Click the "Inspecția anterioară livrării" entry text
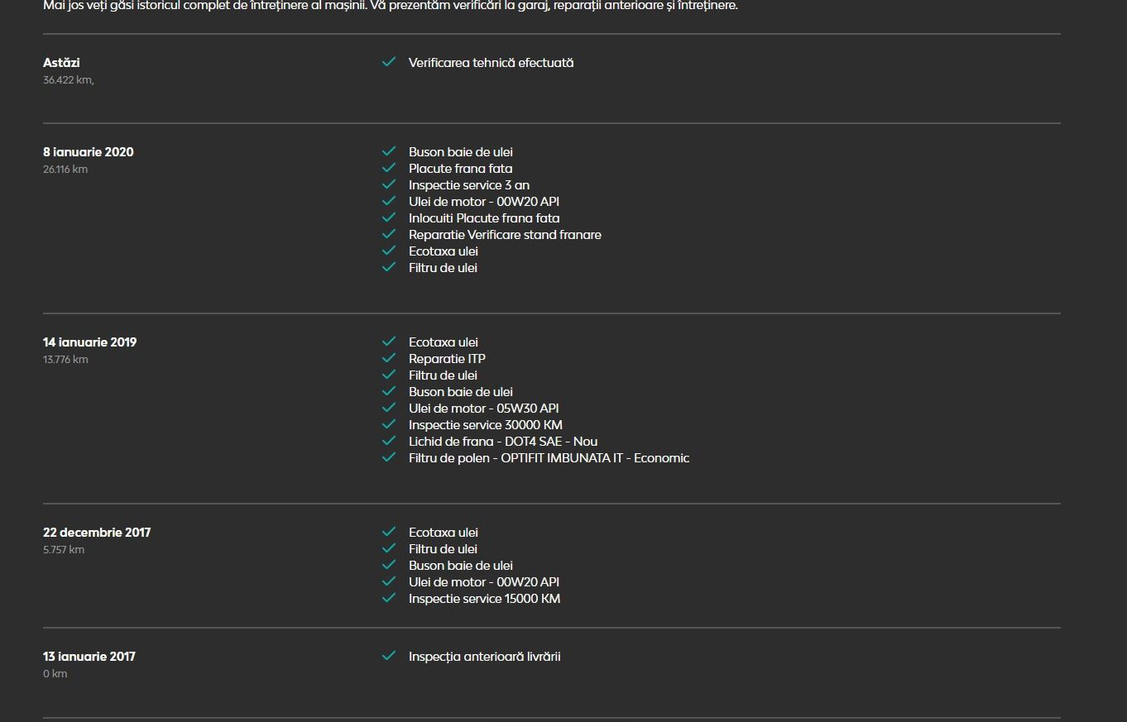 [x=485, y=657]
